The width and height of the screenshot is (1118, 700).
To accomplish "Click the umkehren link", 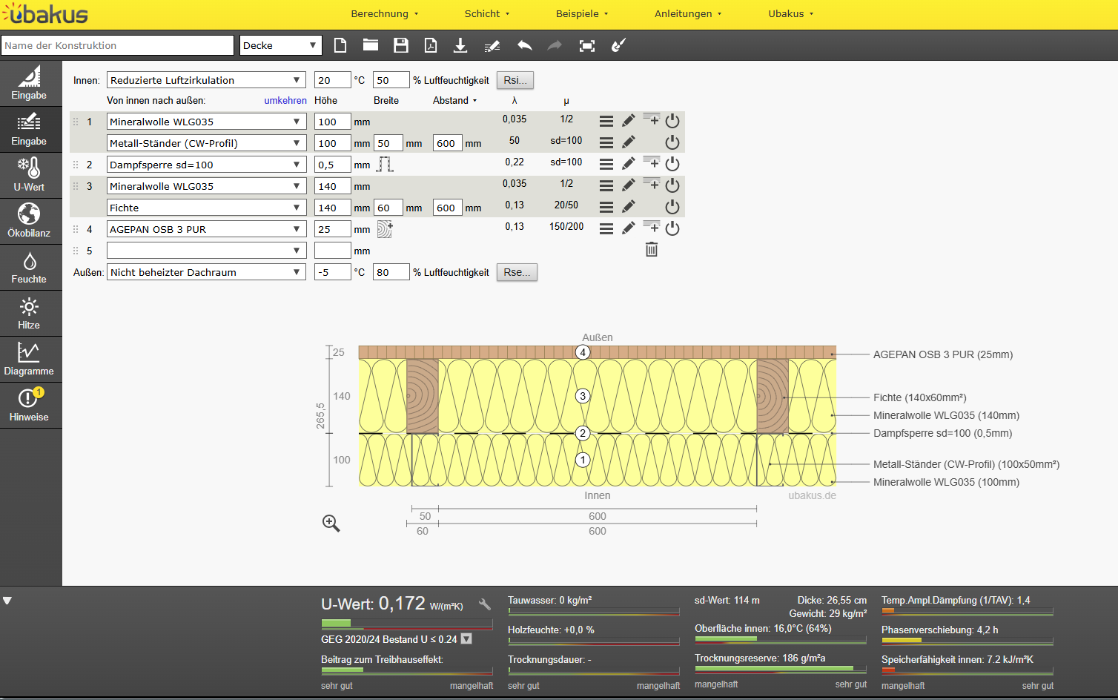I will (285, 101).
